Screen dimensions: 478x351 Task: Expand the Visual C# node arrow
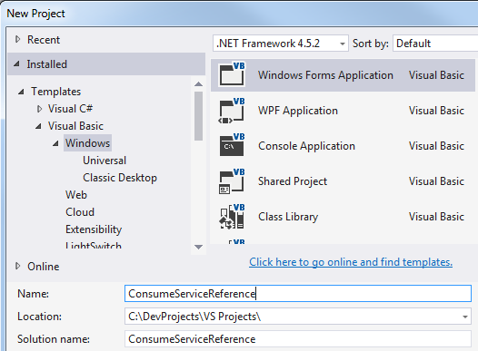(x=39, y=109)
